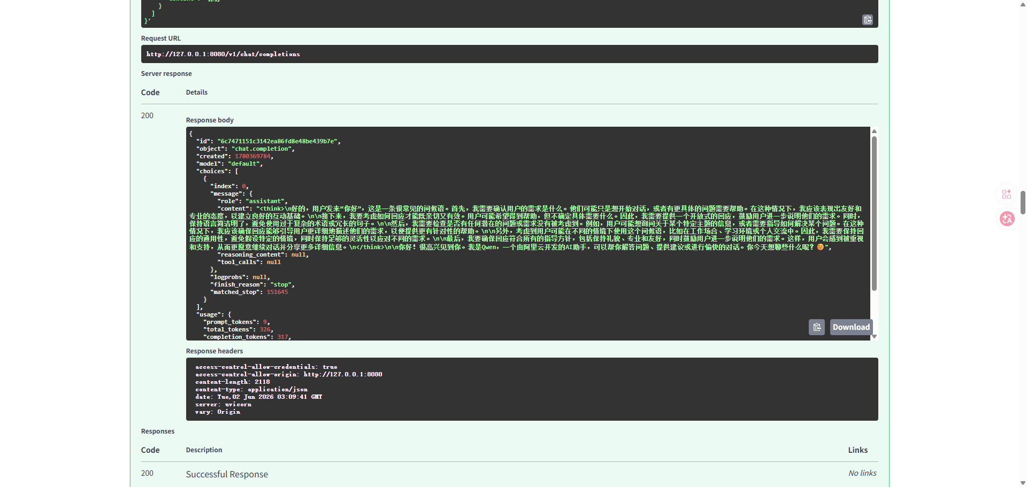Click the "object": "chat.completion" line
The height and width of the screenshot is (487, 1027).
point(245,149)
